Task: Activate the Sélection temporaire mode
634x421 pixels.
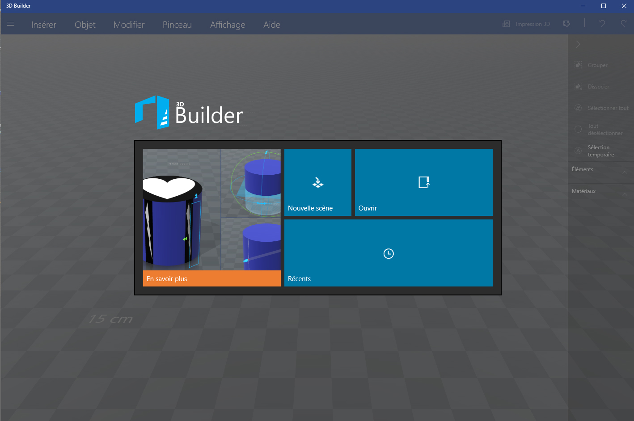Action: coord(578,151)
